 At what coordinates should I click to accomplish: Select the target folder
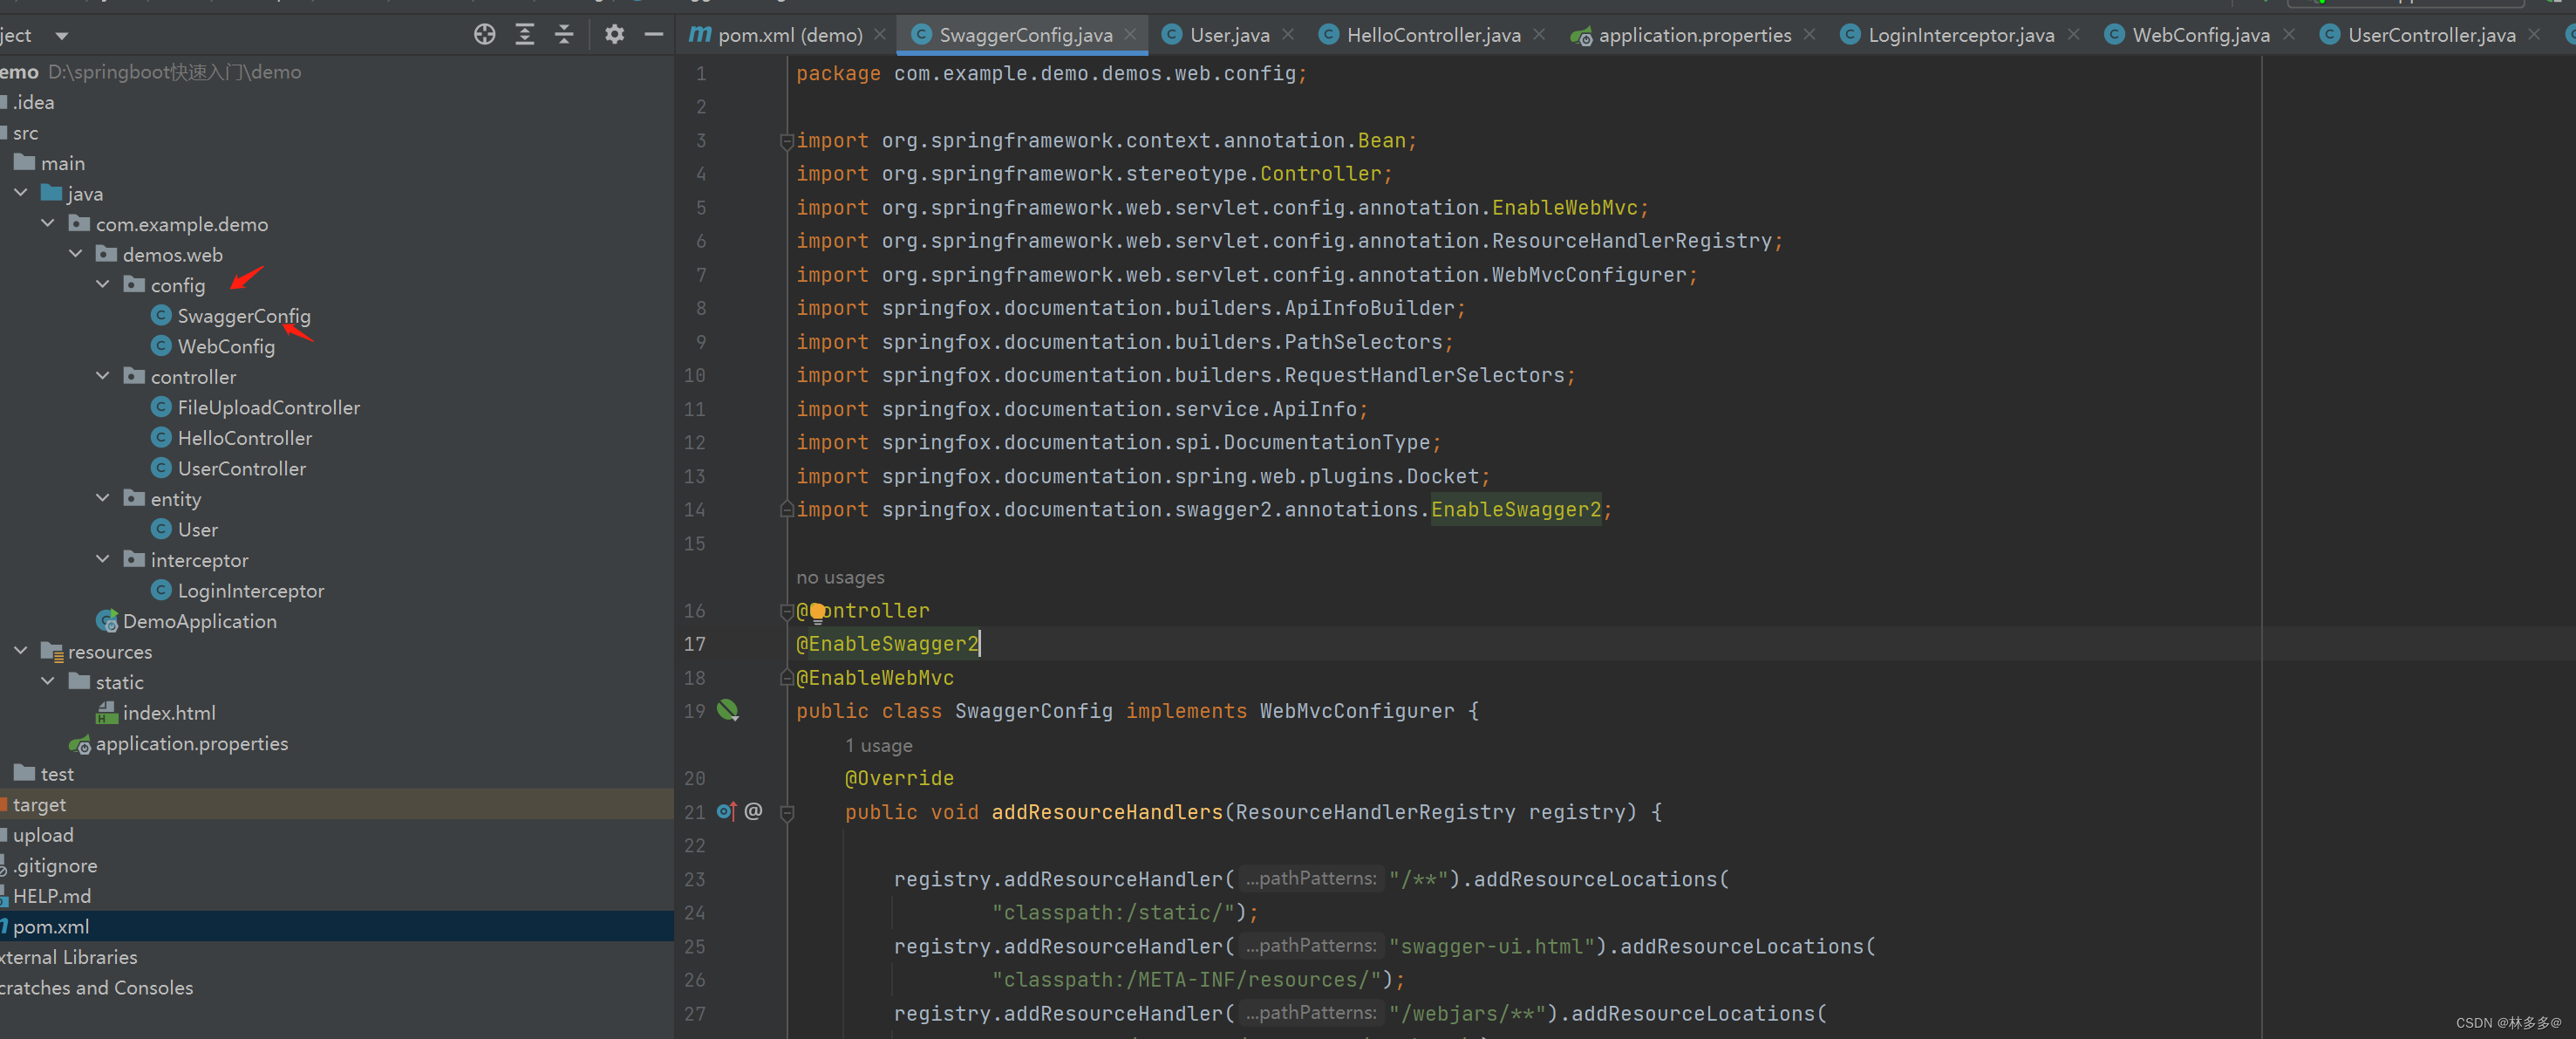39,804
